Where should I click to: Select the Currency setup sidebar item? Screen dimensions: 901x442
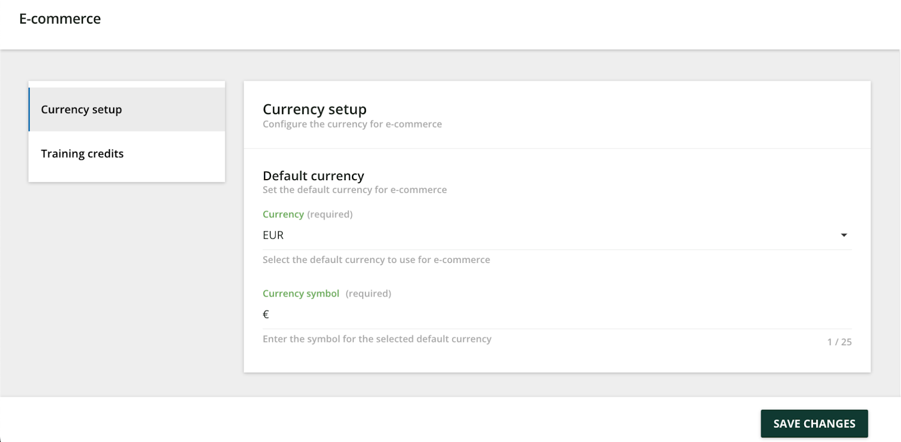click(127, 109)
